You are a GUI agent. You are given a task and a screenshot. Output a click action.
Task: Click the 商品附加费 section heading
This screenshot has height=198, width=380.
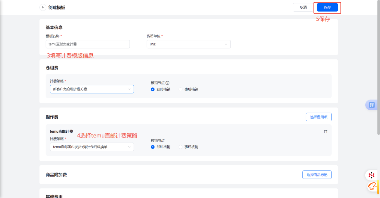[x=56, y=175]
